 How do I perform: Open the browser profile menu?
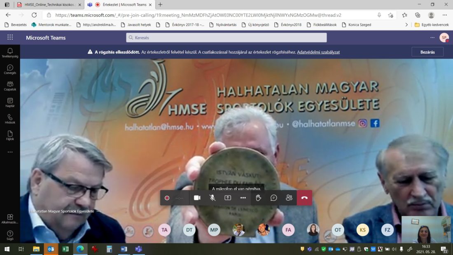[x=431, y=15]
